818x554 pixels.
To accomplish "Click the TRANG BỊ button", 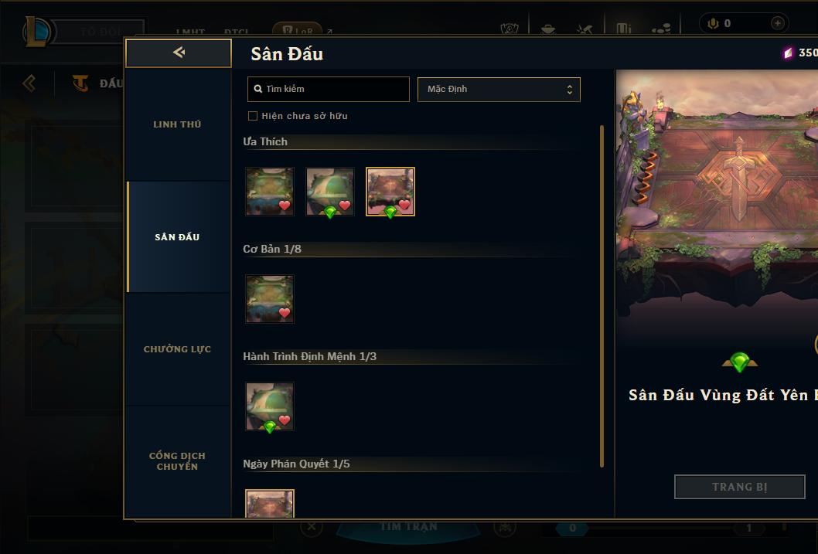I will (x=740, y=487).
